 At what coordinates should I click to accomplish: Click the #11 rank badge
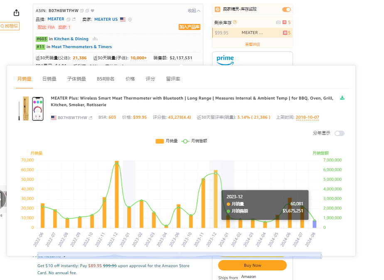pyautogui.click(x=40, y=47)
